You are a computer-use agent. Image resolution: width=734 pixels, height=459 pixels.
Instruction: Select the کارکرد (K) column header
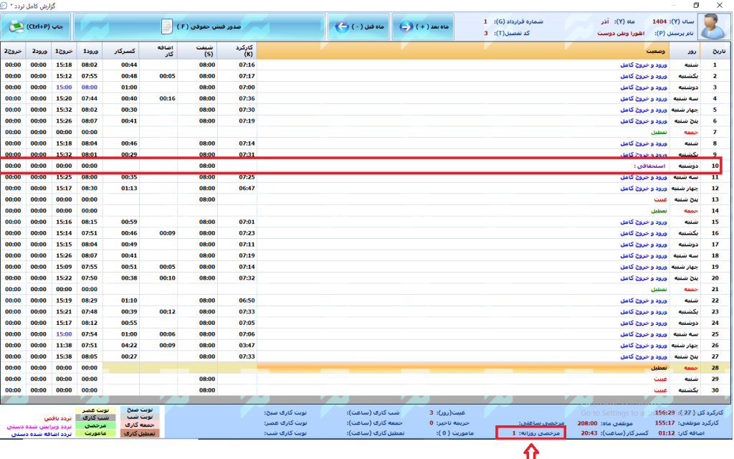237,51
